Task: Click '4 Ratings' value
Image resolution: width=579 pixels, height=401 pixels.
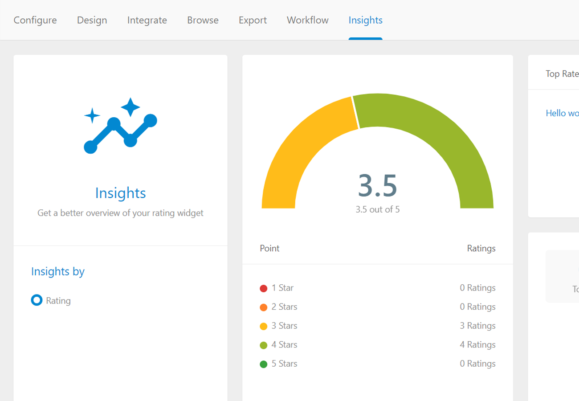Action: coord(477,345)
